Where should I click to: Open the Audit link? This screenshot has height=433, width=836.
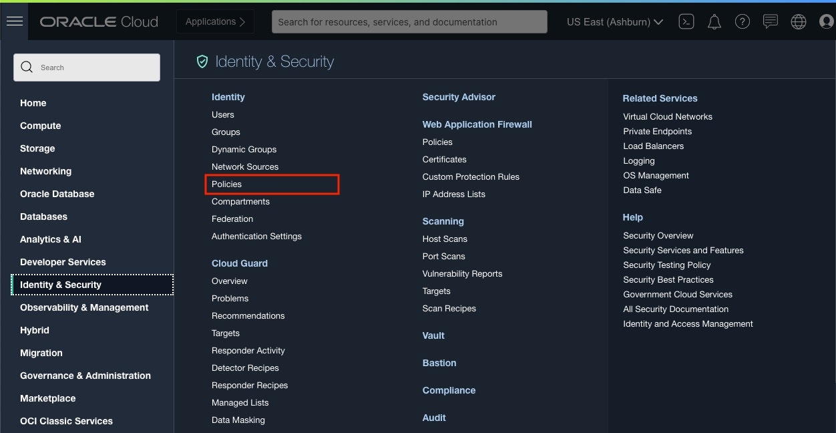click(434, 418)
